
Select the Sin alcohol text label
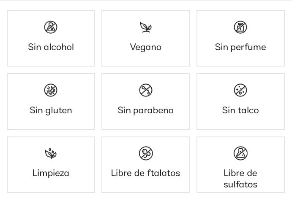tap(51, 47)
